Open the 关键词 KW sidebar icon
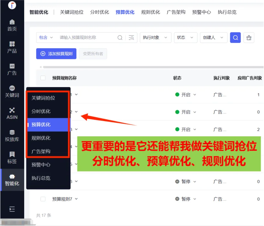 (12, 91)
